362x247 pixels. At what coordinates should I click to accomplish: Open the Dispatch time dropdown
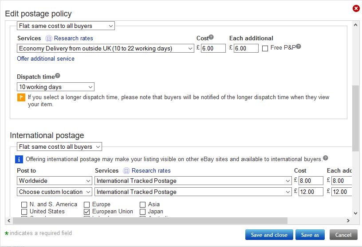55,87
